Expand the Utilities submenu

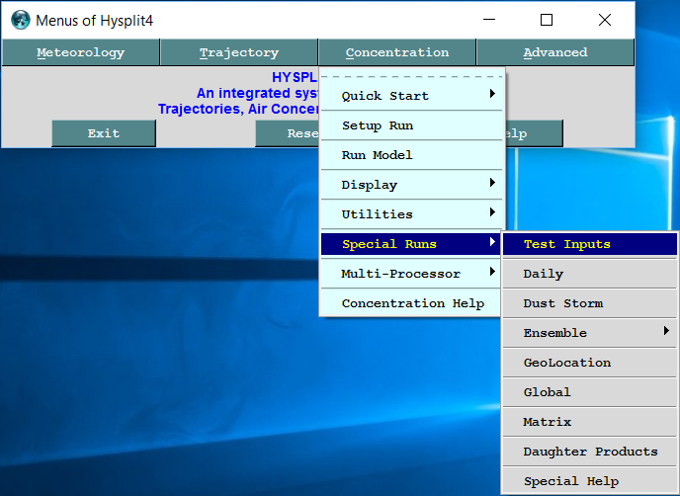(x=411, y=214)
